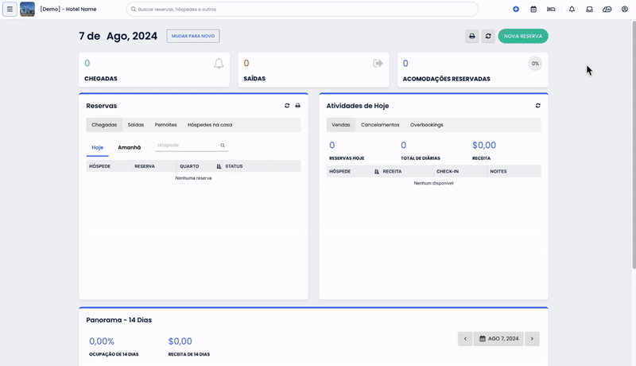636x366 pixels.
Task: Refresh the Atividades de Hoje panel
Action: [538, 106]
